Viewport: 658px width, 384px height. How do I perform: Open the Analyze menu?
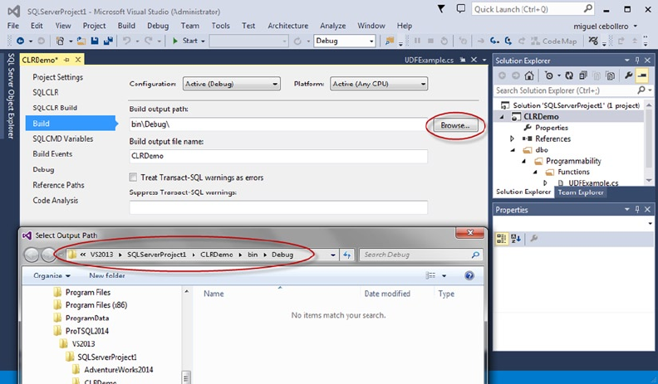pos(333,26)
